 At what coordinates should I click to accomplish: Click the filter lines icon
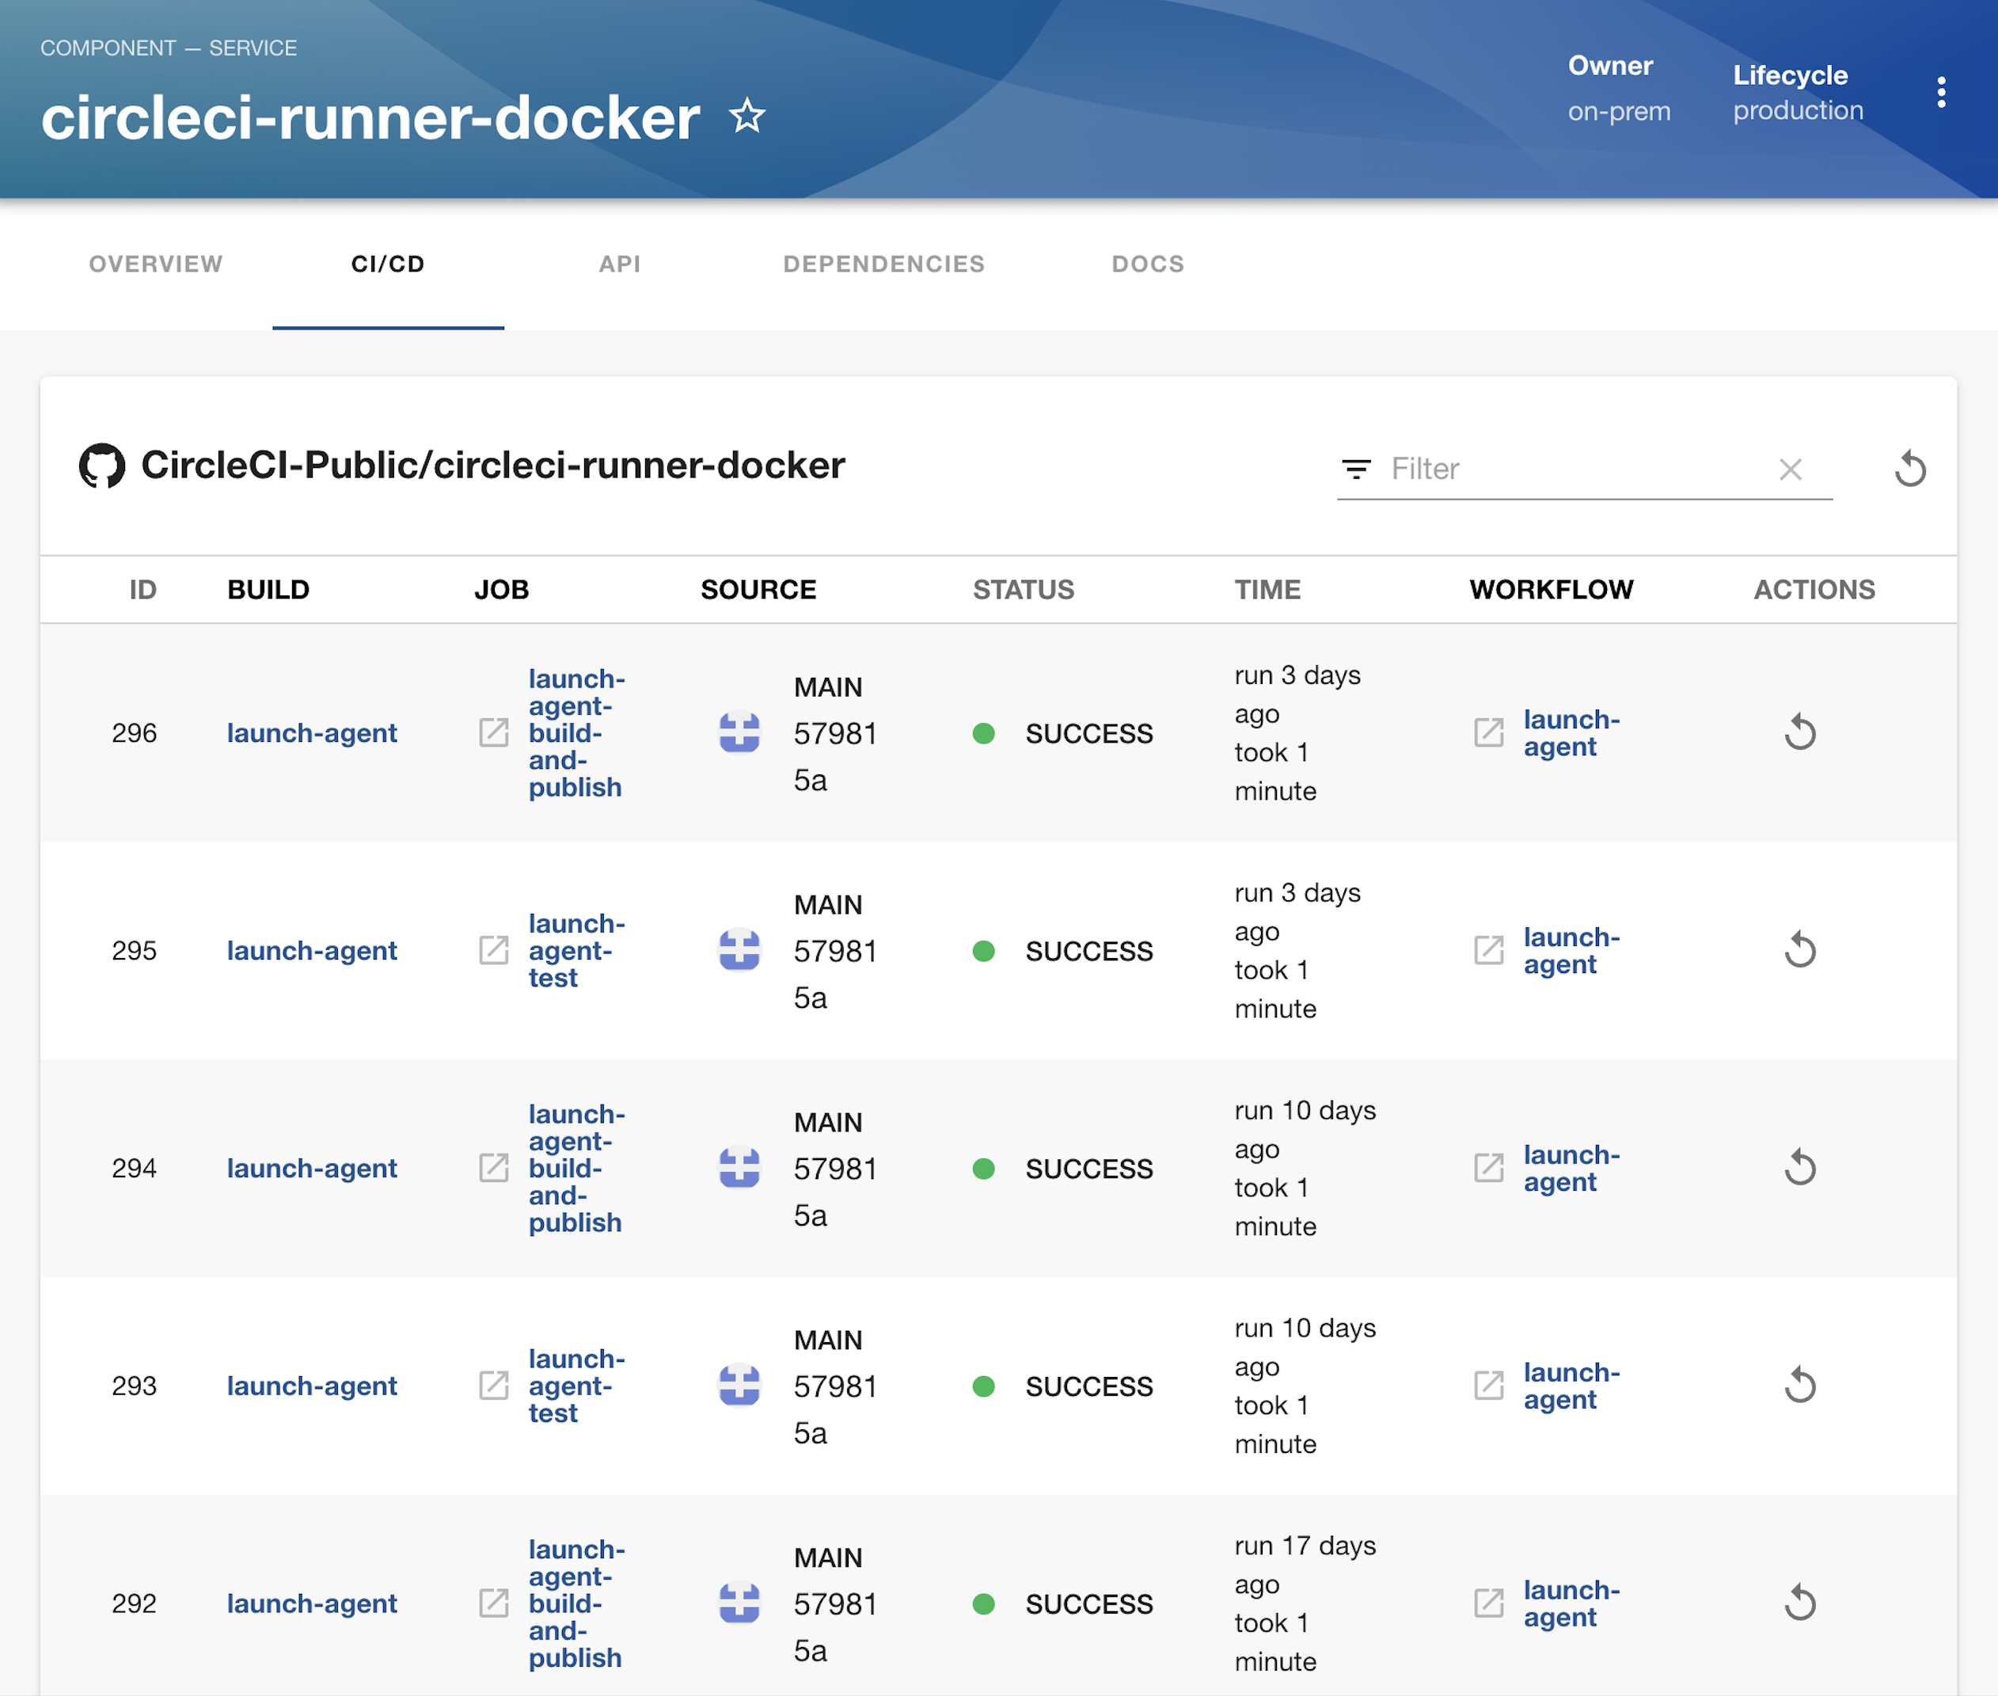coord(1355,470)
